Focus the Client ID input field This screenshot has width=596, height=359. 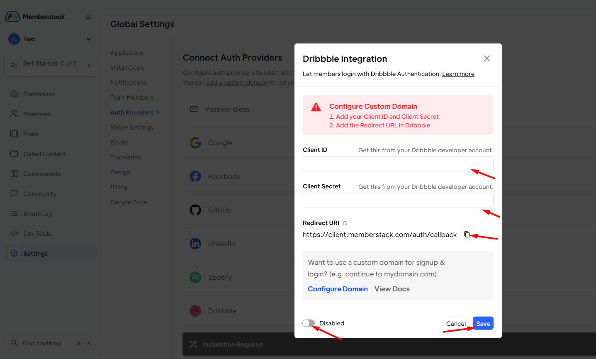click(x=398, y=164)
